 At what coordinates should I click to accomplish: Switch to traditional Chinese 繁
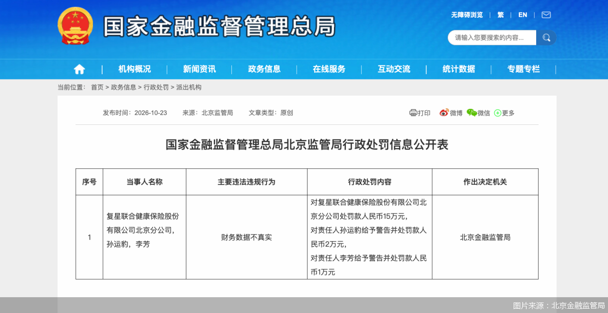[501, 15]
